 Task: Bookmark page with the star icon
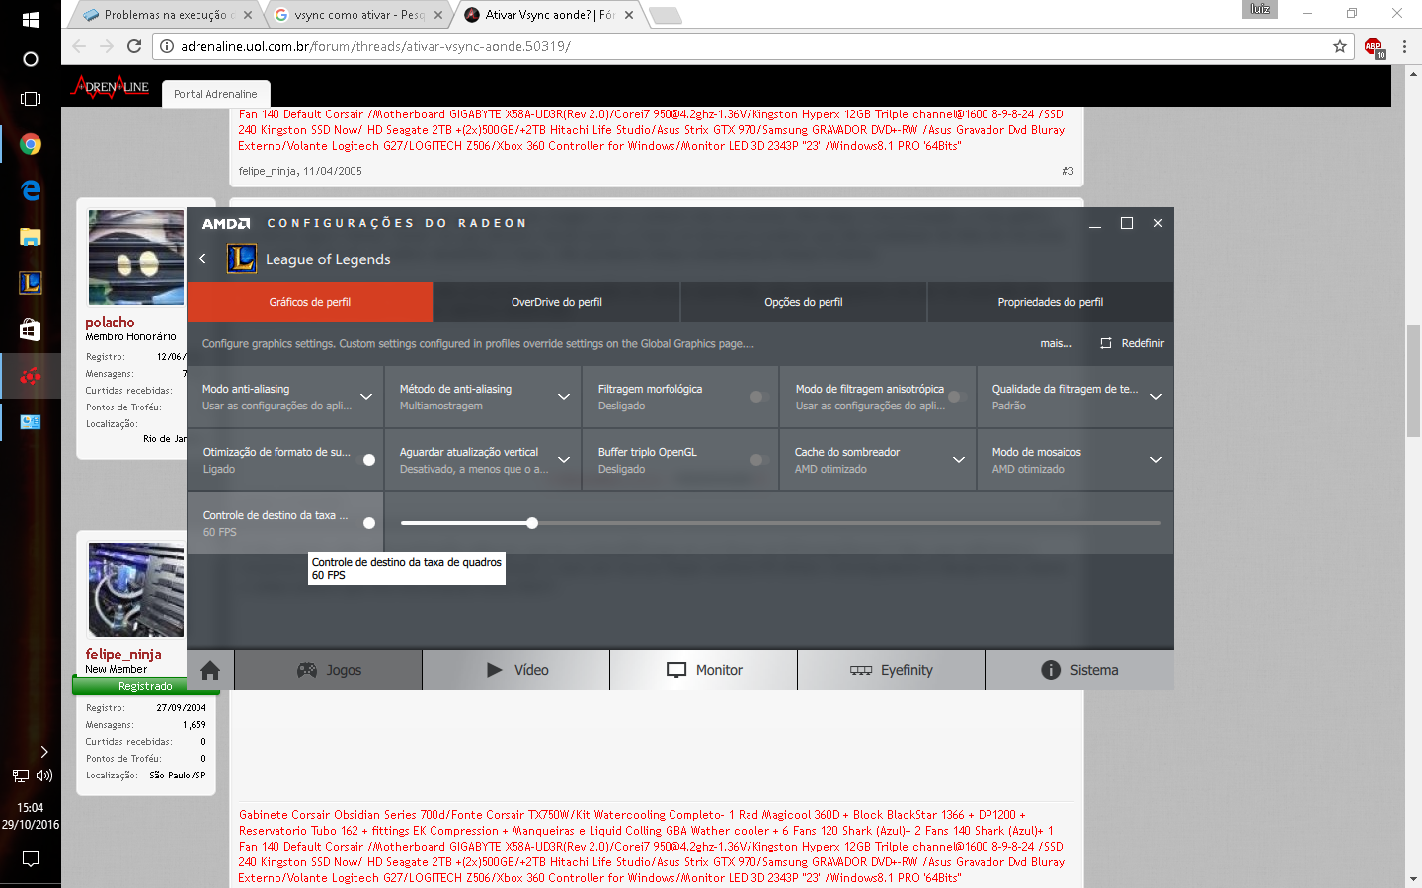(x=1340, y=46)
